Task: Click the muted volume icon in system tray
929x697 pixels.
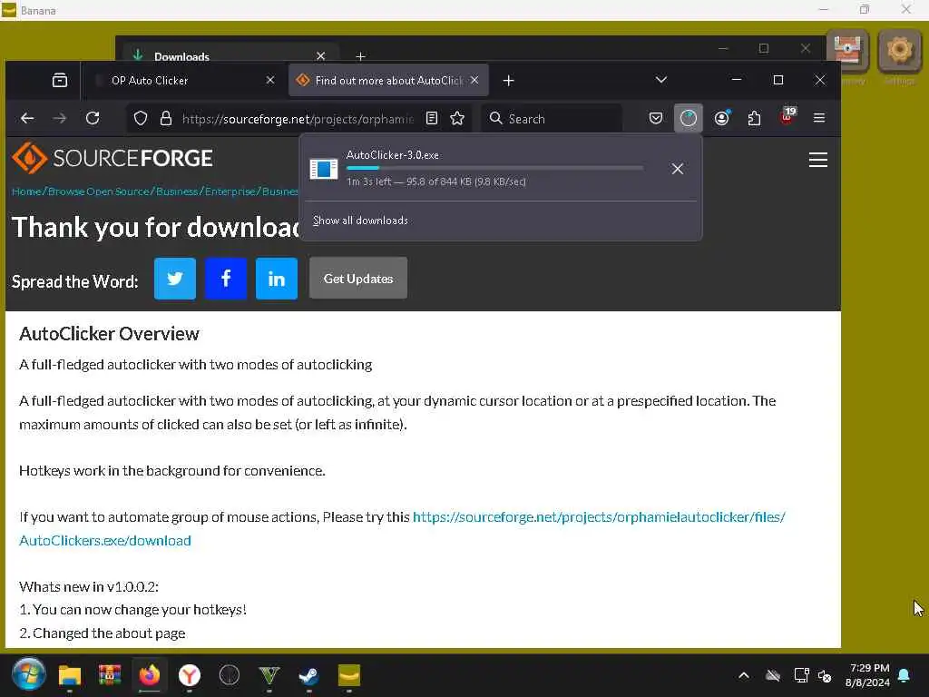Action: pyautogui.click(x=824, y=675)
